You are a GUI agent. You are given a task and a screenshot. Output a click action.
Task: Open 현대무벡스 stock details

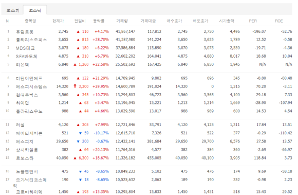(27, 95)
